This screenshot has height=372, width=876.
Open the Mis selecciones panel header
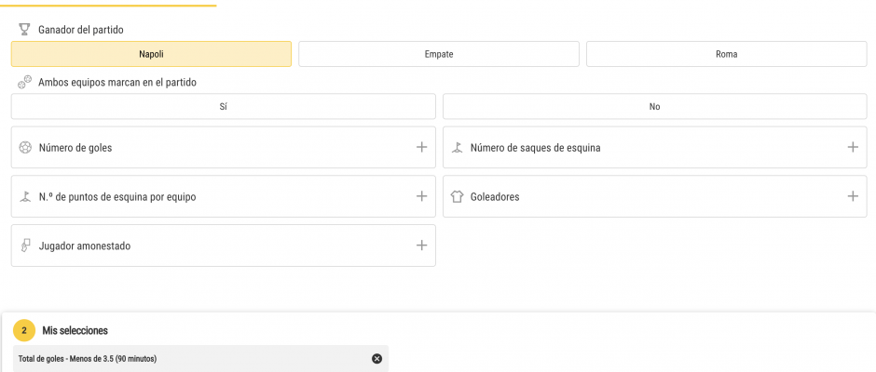75,331
